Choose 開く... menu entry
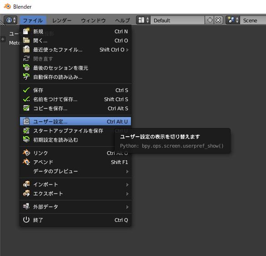 (75, 41)
